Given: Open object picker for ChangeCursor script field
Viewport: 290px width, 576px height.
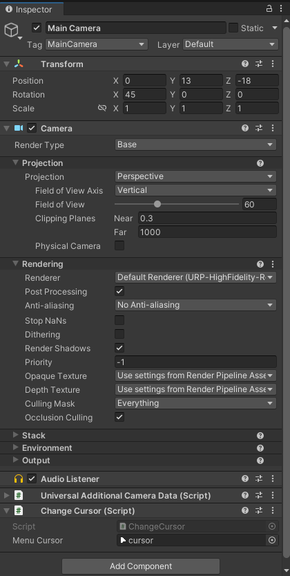Looking at the screenshot, I should click(272, 526).
